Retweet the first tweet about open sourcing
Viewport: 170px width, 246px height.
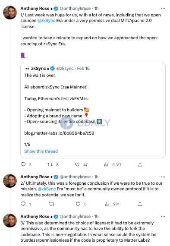(x=50, y=164)
